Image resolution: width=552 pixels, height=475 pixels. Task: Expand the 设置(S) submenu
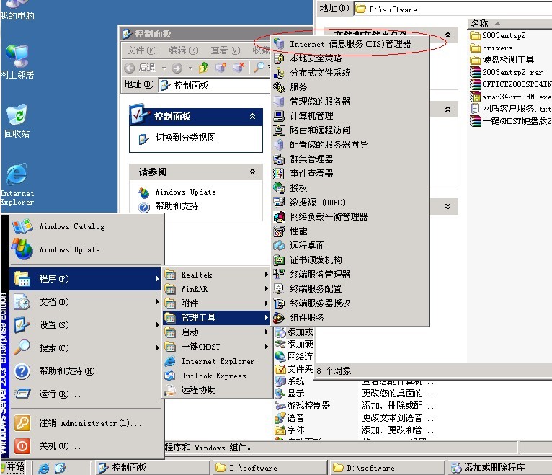86,325
